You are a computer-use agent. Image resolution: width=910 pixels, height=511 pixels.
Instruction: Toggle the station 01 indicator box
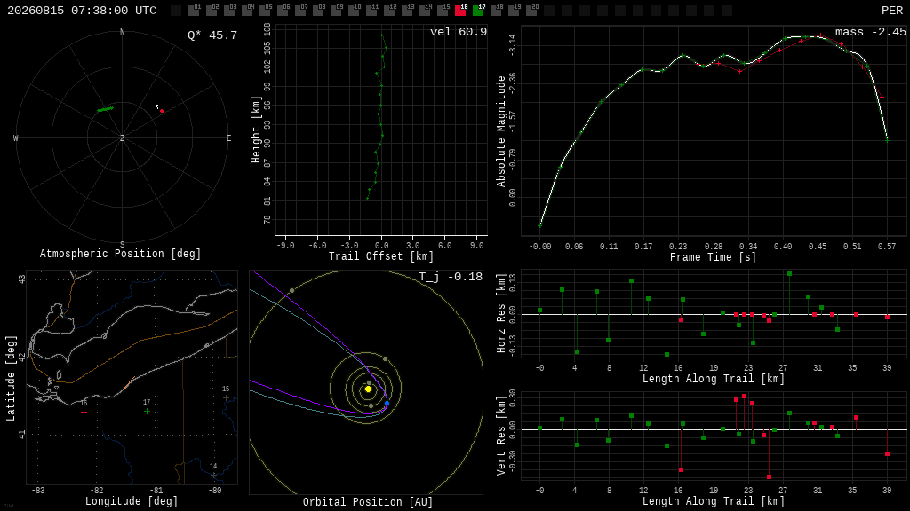click(x=195, y=10)
